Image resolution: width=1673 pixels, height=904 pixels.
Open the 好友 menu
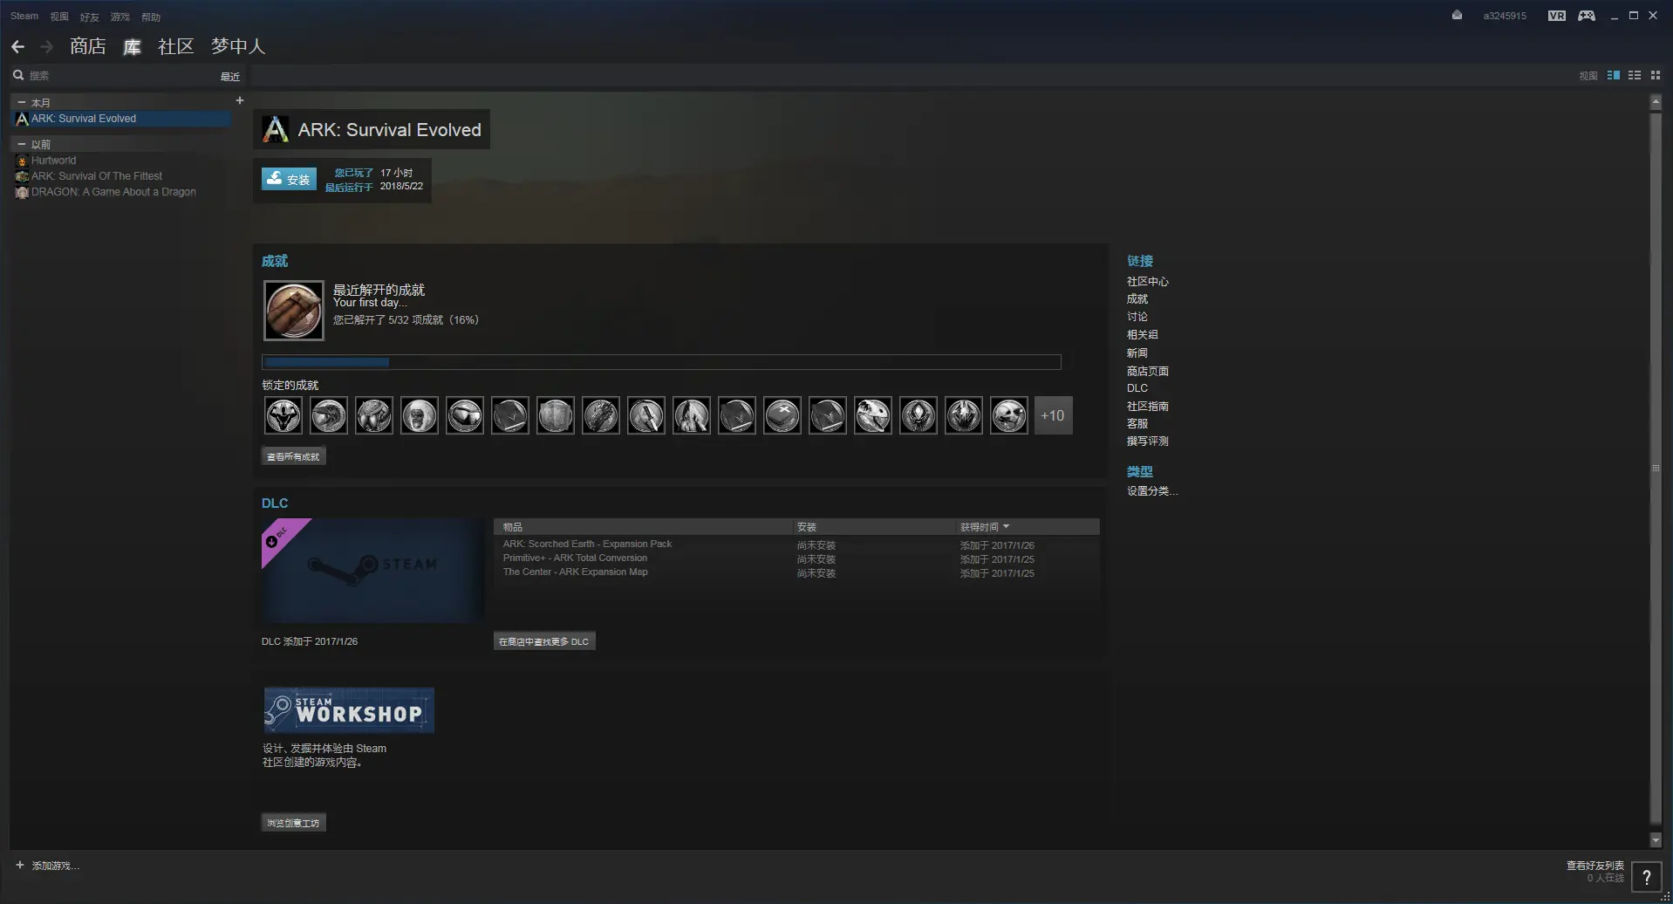click(90, 17)
